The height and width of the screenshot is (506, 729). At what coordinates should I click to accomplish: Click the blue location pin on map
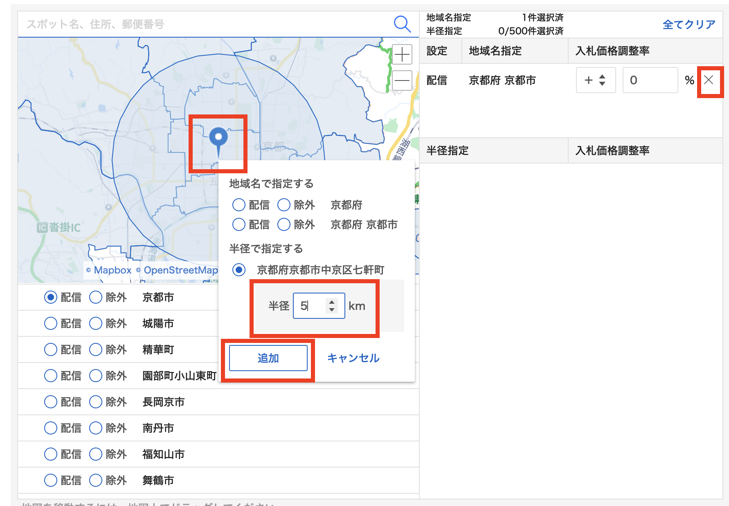coord(218,138)
